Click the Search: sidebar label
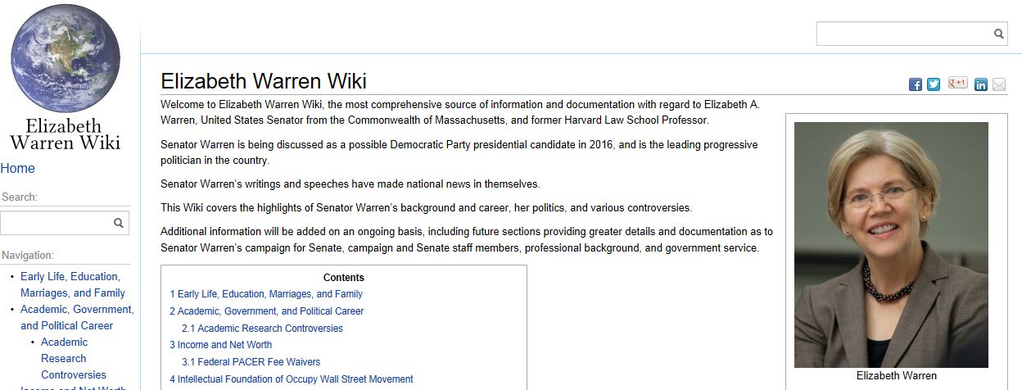This screenshot has height=390, width=1022. [20, 197]
